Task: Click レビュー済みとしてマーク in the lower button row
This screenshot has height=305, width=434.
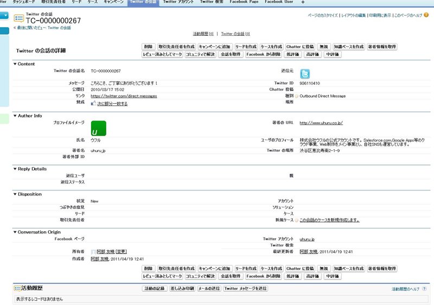Action: 162,276
